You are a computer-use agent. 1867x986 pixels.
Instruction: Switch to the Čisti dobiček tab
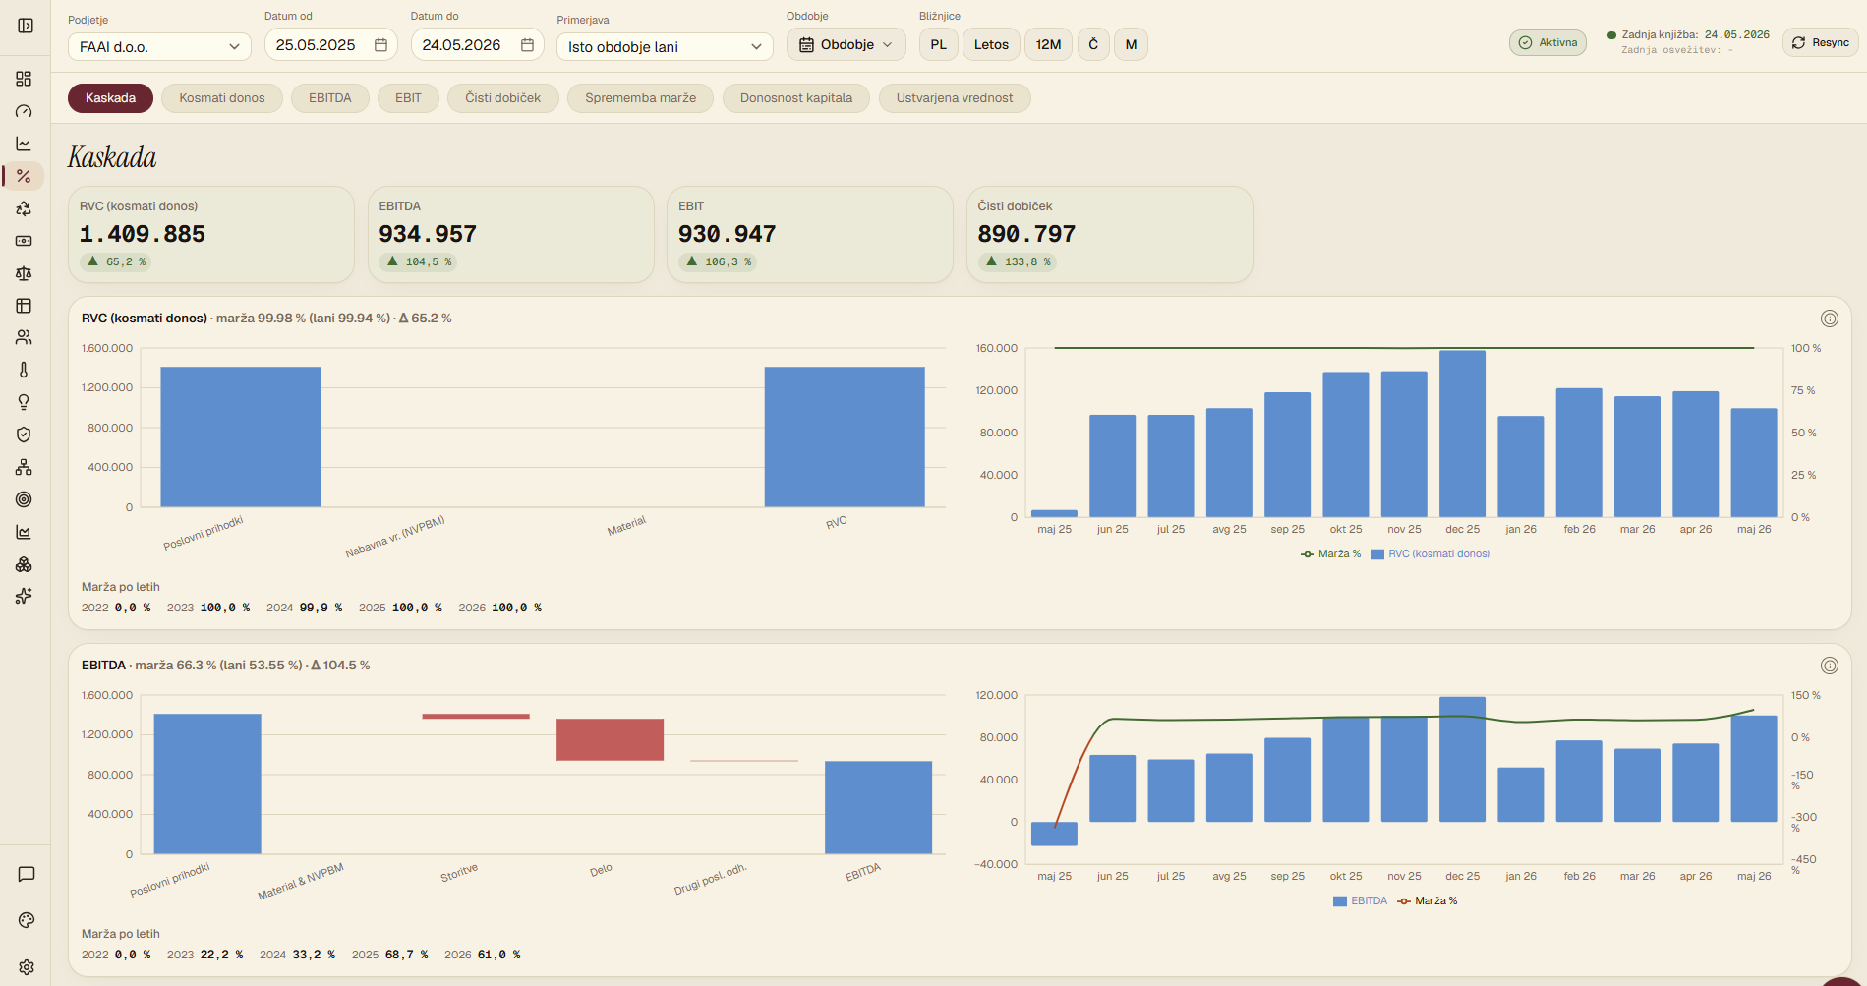point(503,98)
